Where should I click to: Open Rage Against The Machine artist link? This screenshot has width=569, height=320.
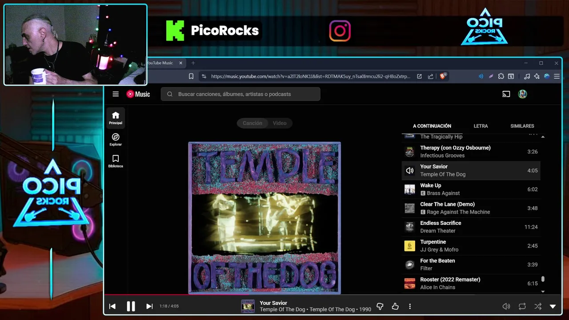click(458, 212)
